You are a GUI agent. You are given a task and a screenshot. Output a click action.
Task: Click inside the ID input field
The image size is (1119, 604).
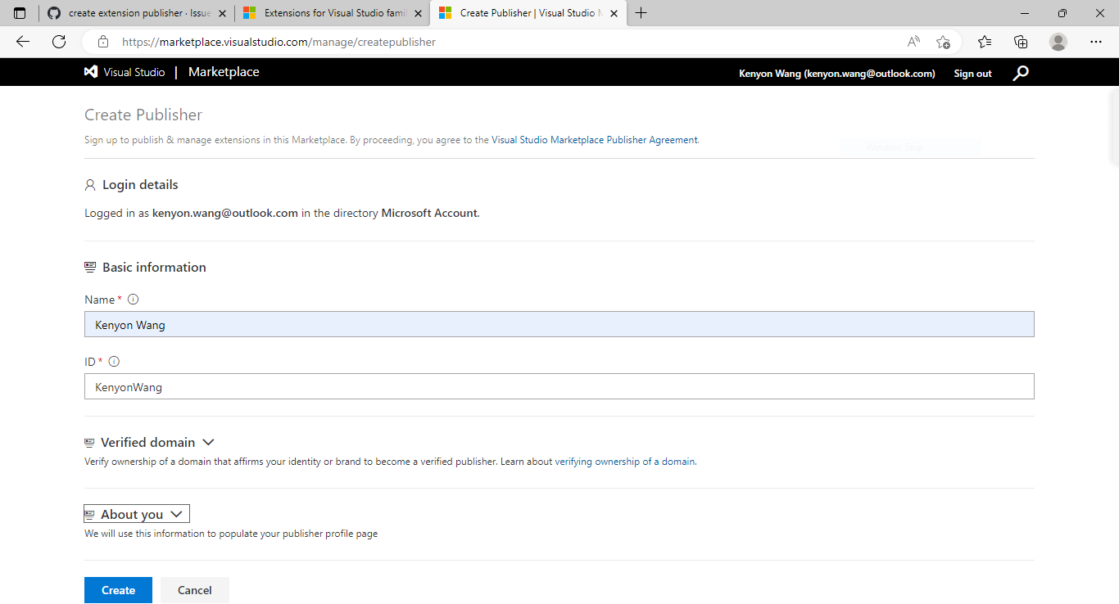coord(559,385)
